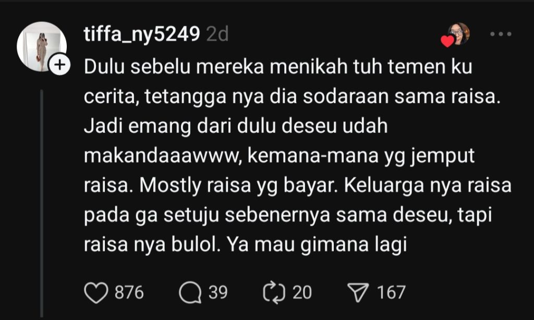Click the text line starting 'makandaaawww'
This screenshot has width=534, height=320.
279,156
